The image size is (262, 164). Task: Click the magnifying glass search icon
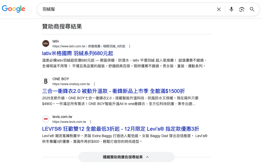pyautogui.click(x=252, y=9)
